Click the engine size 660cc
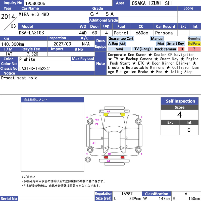This screenshot has height=201, width=201. click(x=142, y=33)
